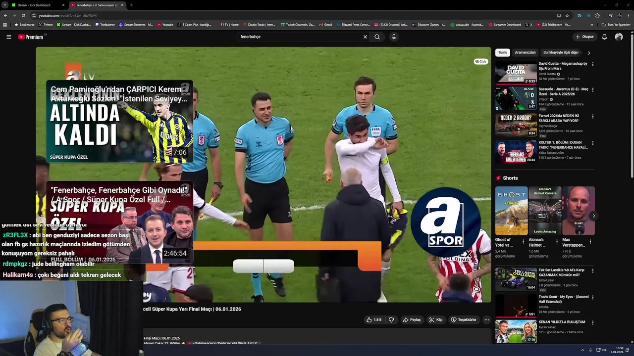
Task: Open YouTube notifications bell
Action: (x=604, y=37)
